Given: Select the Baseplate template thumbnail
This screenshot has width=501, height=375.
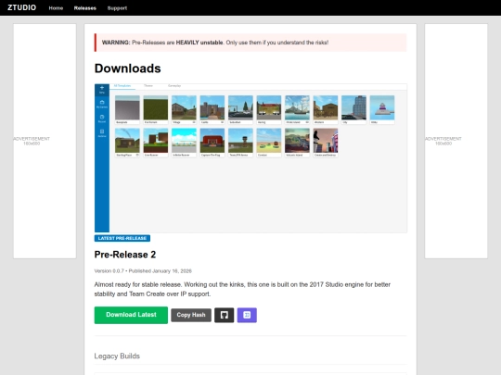Looking at the screenshot, I should (127, 109).
